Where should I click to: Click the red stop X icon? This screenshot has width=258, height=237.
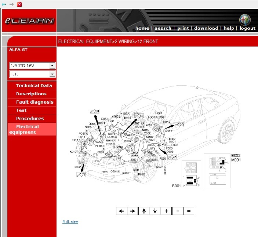pos(19,4)
